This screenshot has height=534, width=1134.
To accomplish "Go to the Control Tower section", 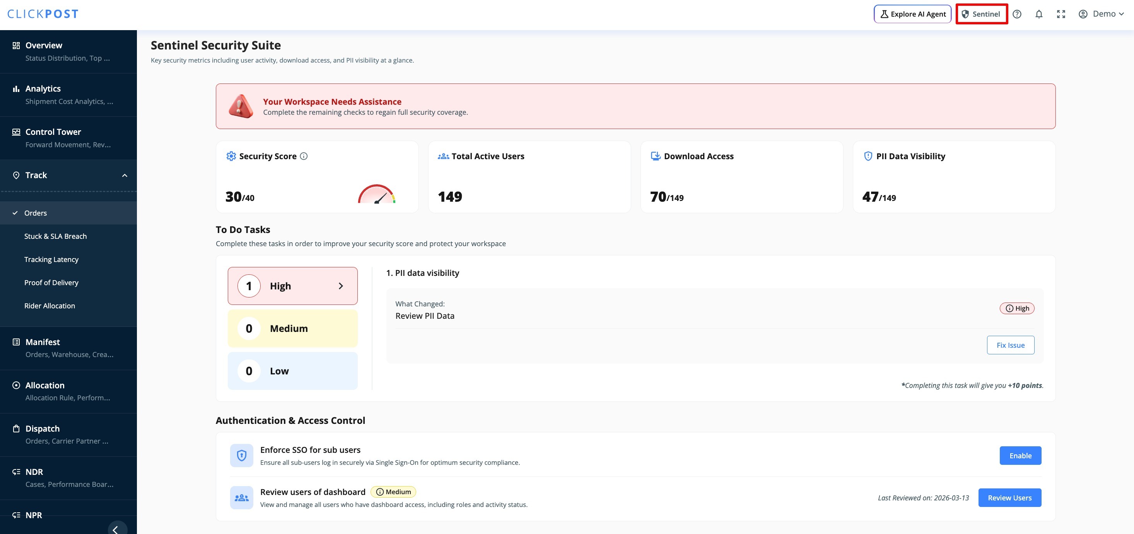I will 53,132.
